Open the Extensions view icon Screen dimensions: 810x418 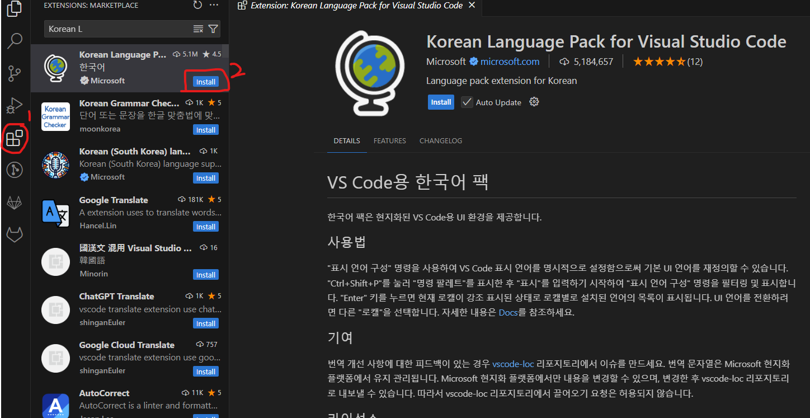[15, 138]
